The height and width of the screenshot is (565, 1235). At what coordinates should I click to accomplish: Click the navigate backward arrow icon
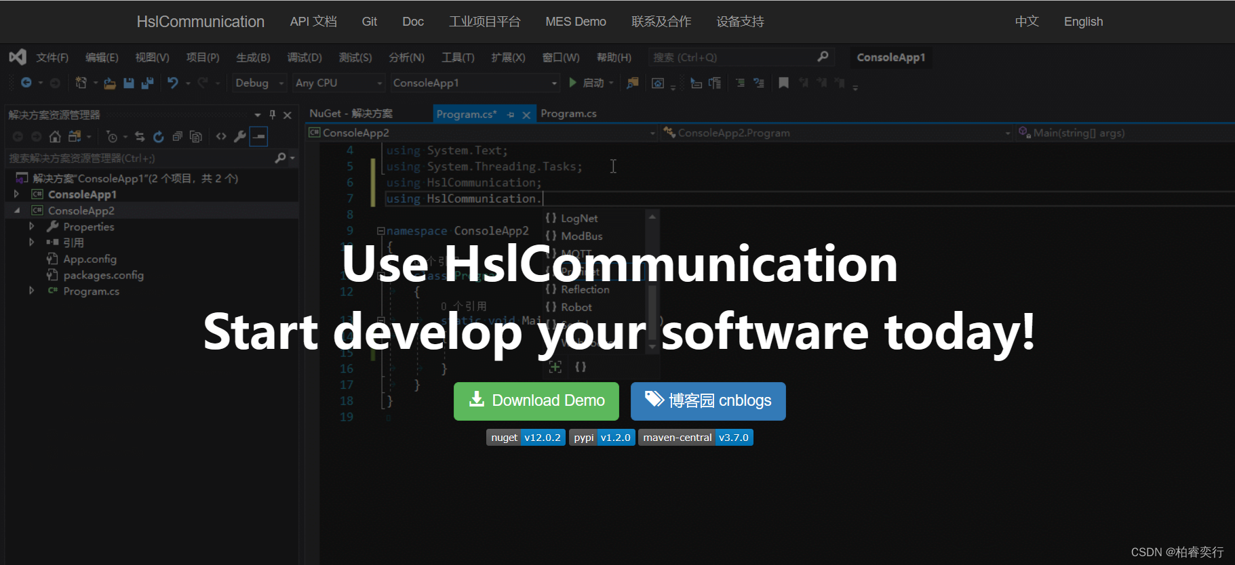[26, 83]
